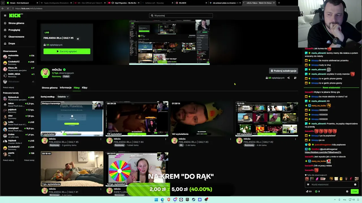Viewport: 362px width, 203px height.
Task: Open the kickbot clip link in chat
Action: click(323, 152)
